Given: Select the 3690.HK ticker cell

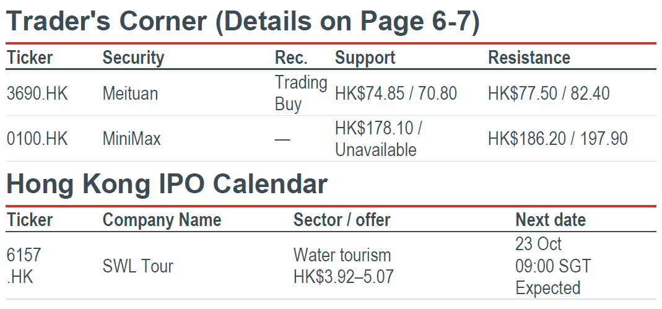Looking at the screenshot, I should (37, 94).
